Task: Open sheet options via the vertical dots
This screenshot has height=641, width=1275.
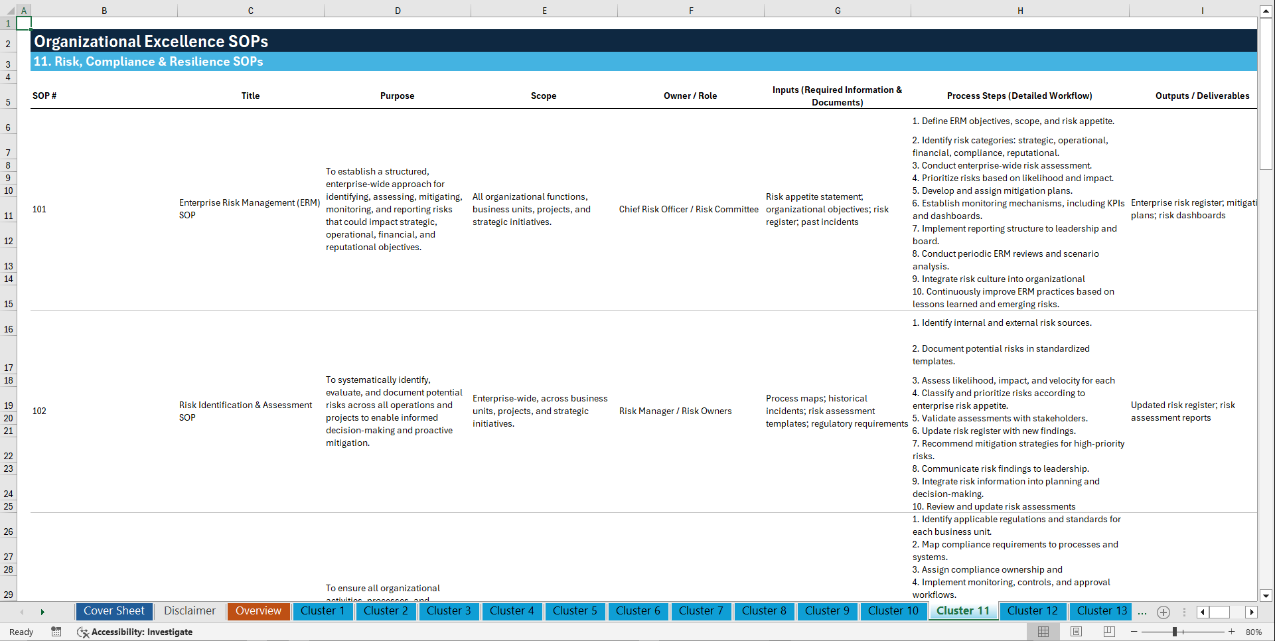Action: point(1184,612)
